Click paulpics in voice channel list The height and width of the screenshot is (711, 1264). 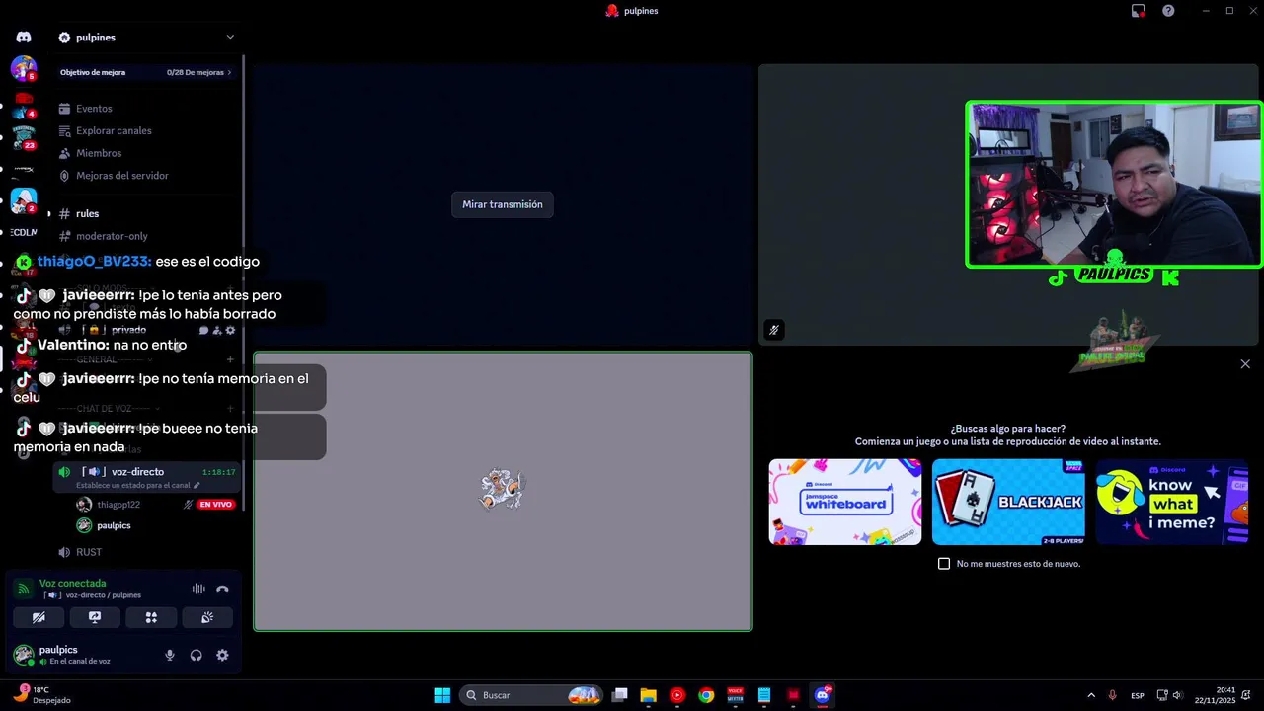[114, 525]
